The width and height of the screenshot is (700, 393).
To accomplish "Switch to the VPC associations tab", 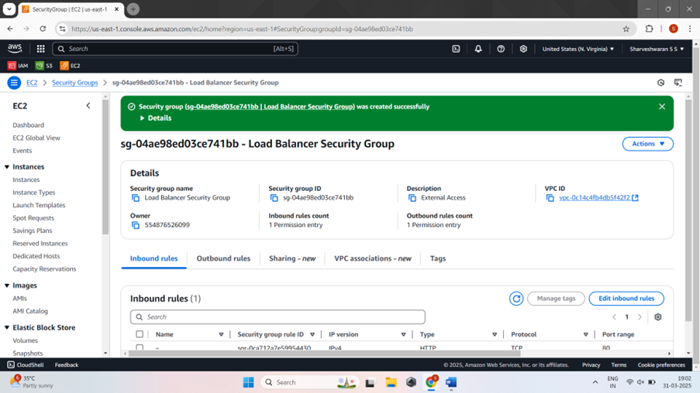I will point(373,258).
